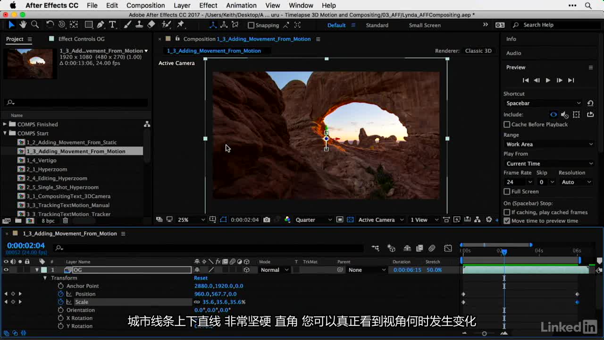Select the Clone Stamp tool
The width and height of the screenshot is (604, 340).
click(x=140, y=25)
